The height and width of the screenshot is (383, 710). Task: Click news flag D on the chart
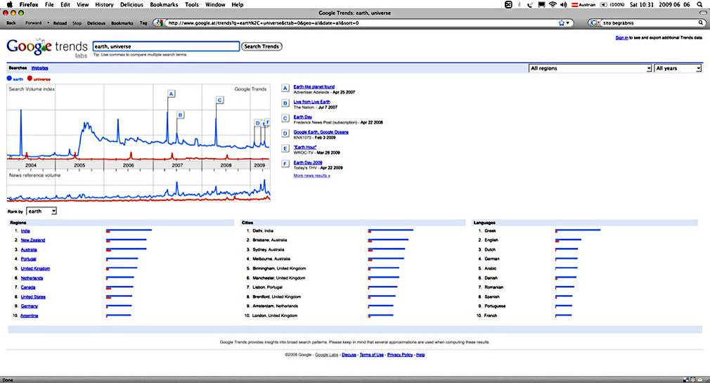258,123
